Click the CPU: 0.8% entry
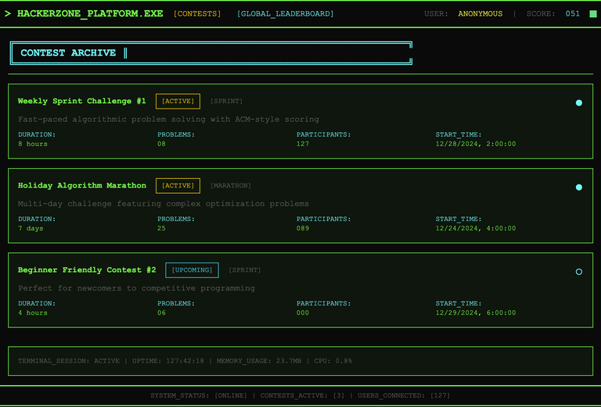Viewport: 601px width, 407px height. (333, 361)
